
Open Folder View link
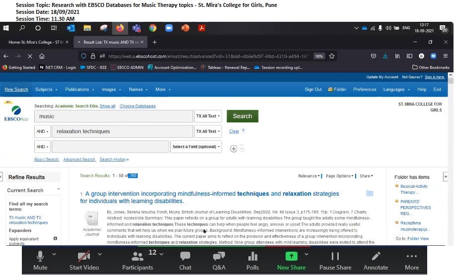point(418,238)
